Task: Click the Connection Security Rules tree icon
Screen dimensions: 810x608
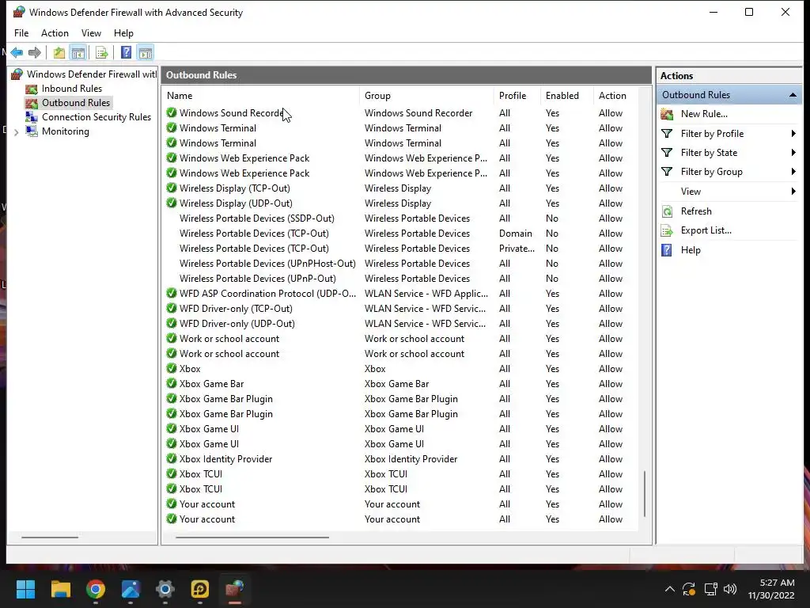Action: click(x=32, y=117)
